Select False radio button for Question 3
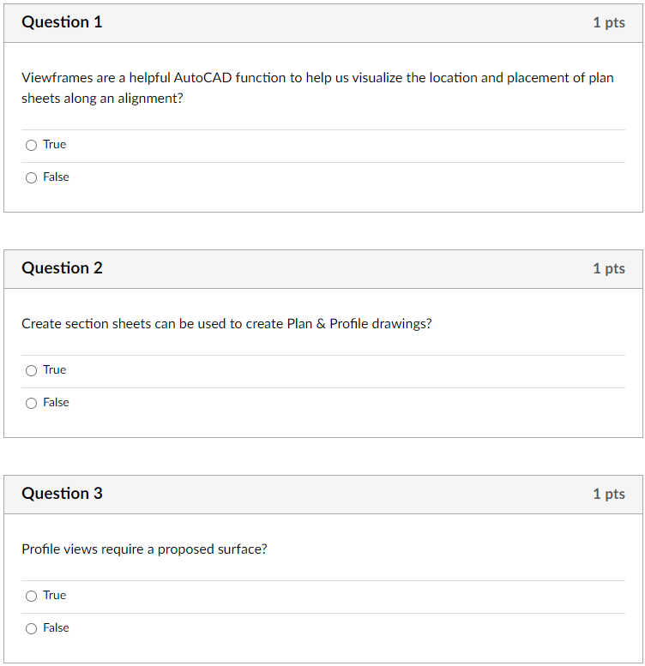 coord(31,628)
